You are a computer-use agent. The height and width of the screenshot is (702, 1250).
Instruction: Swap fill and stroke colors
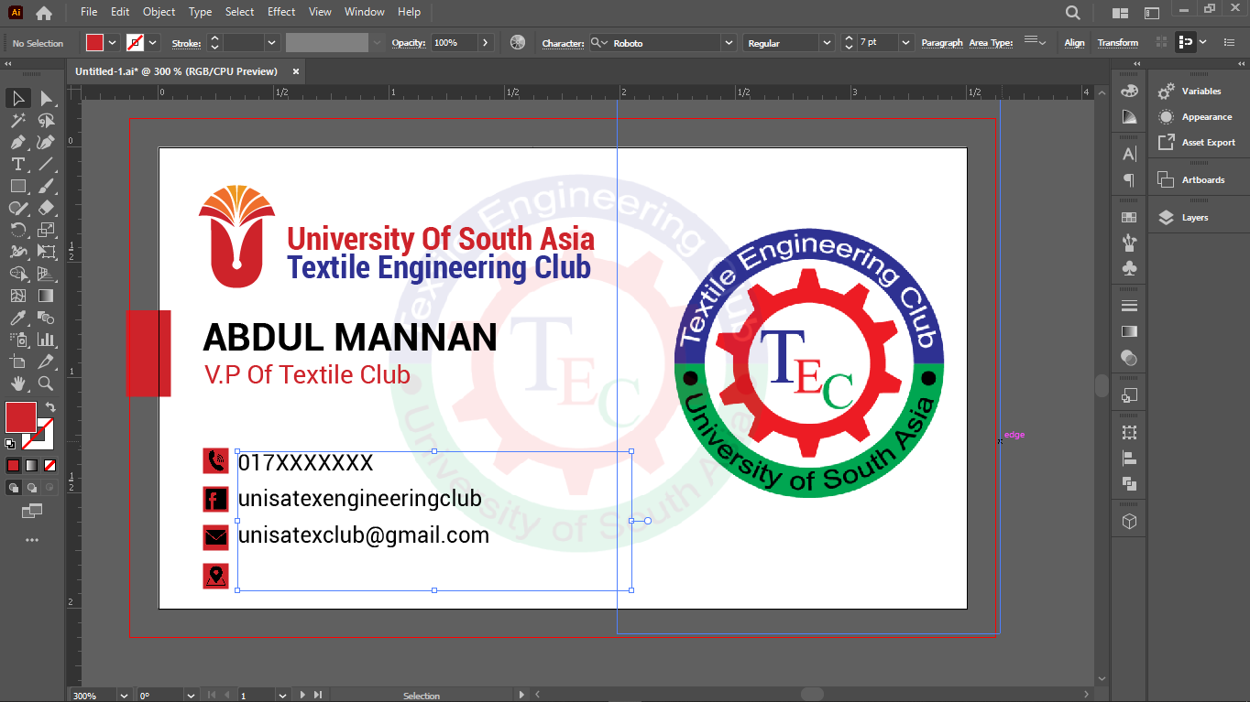tap(50, 406)
